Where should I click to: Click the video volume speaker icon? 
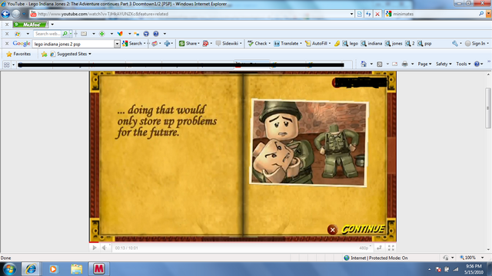coord(105,248)
